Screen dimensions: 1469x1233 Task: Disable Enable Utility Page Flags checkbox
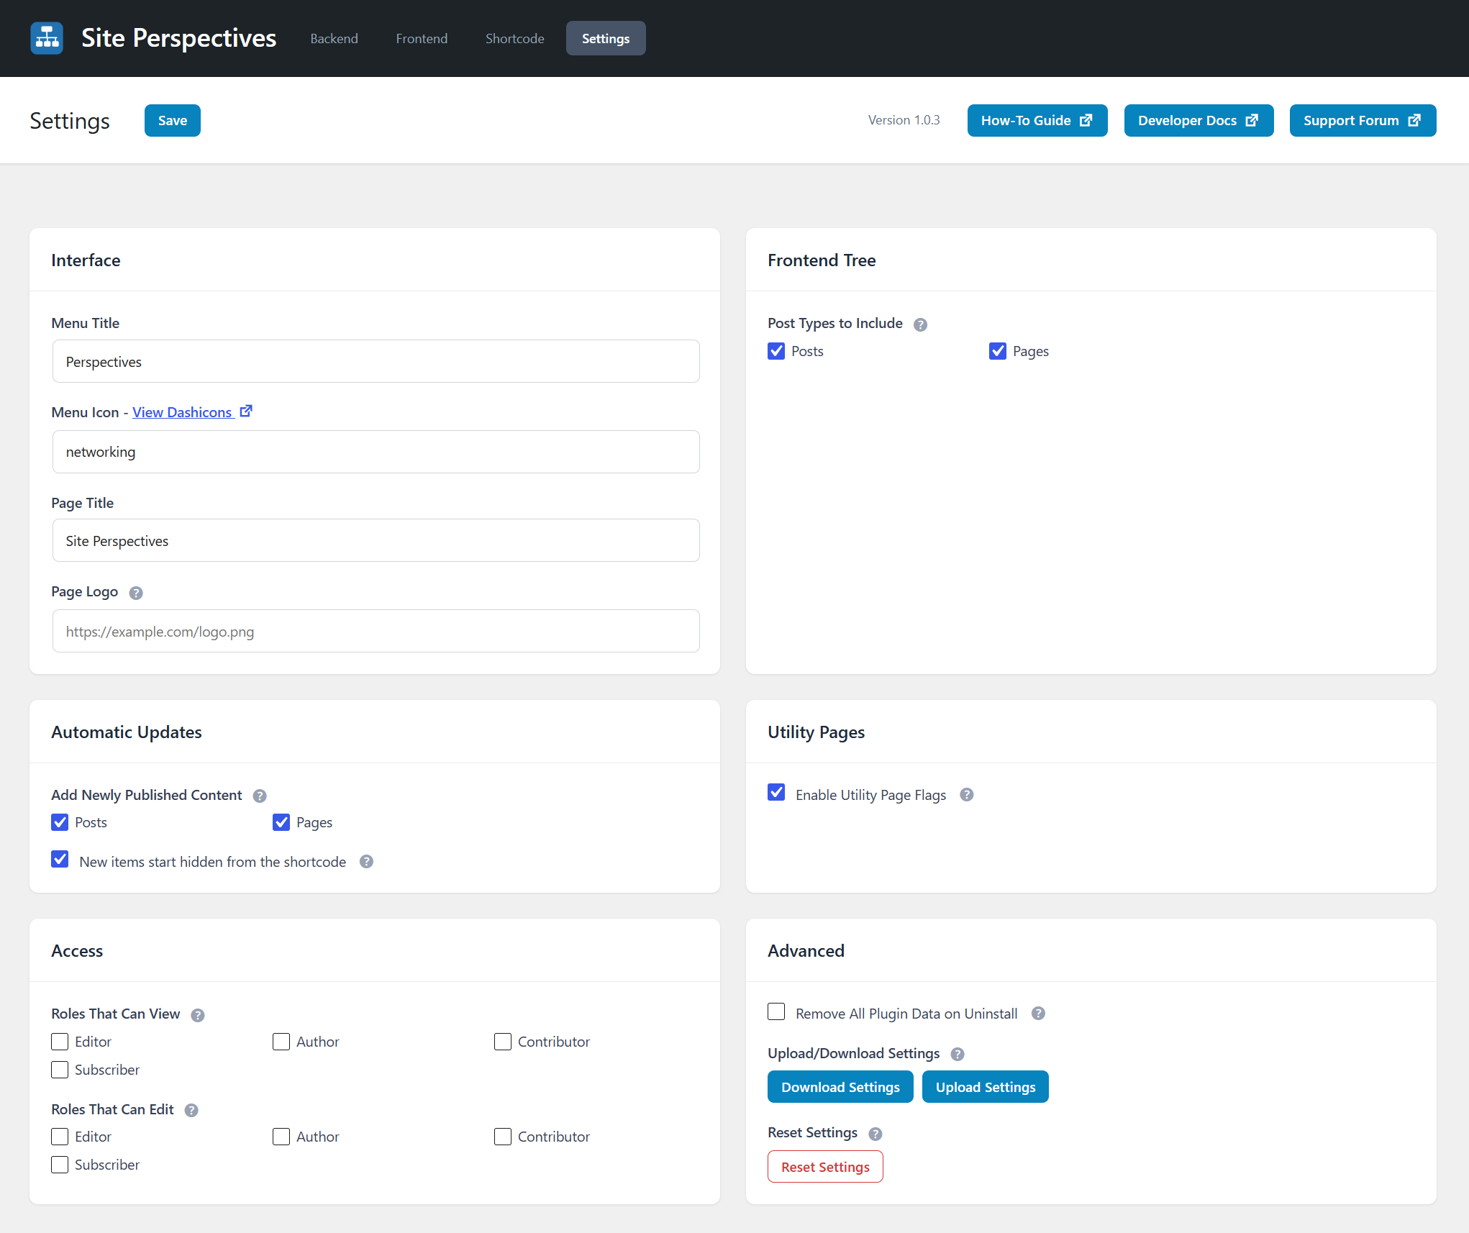[x=776, y=792]
